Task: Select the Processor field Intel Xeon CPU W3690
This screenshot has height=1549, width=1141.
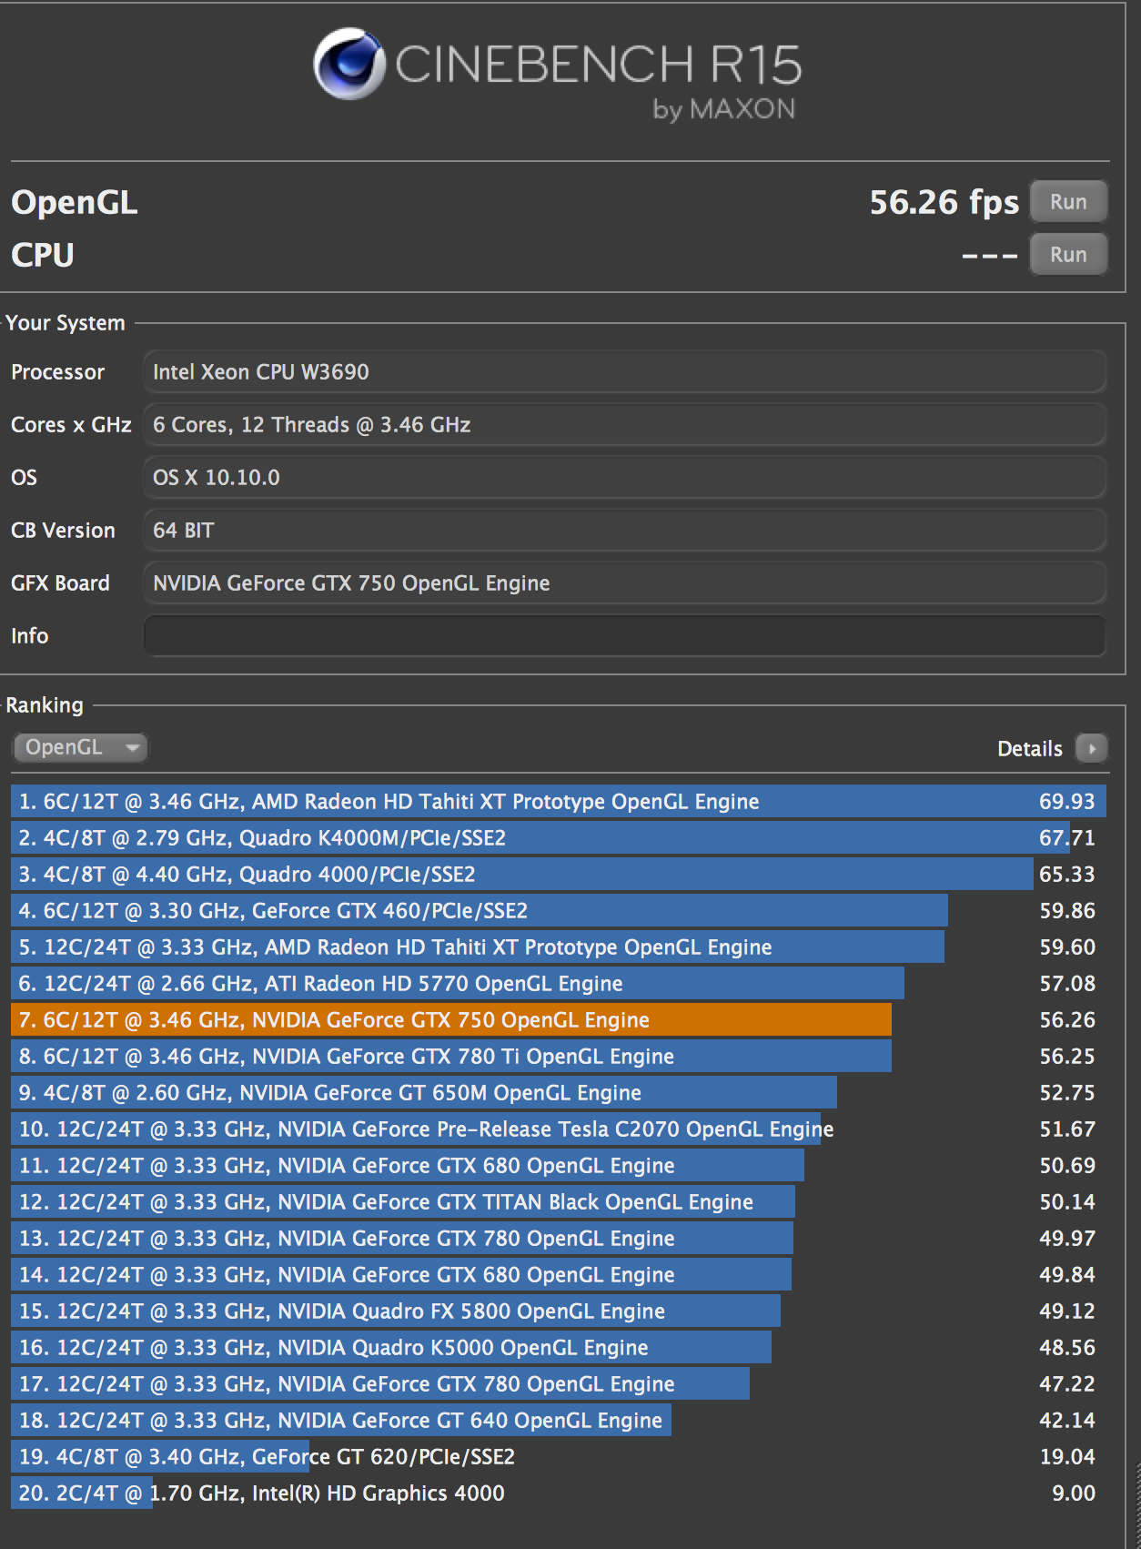Action: click(x=624, y=371)
